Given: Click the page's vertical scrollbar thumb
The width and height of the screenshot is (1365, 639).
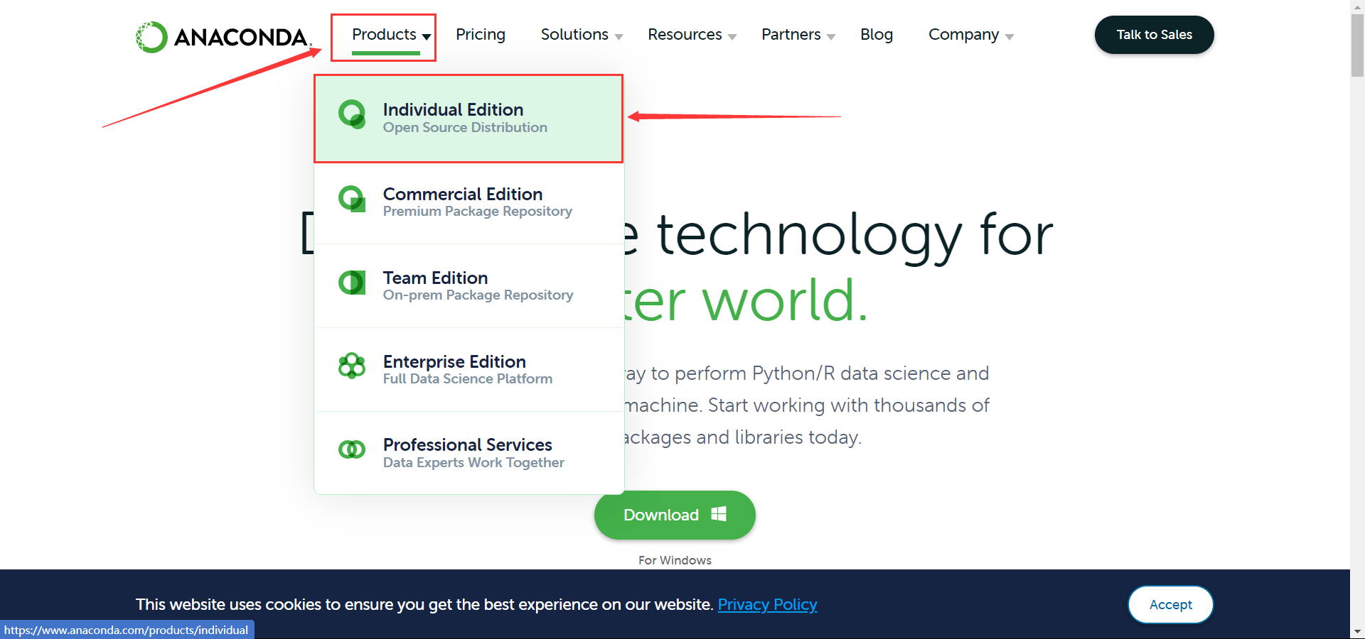Looking at the screenshot, I should pos(1357,44).
